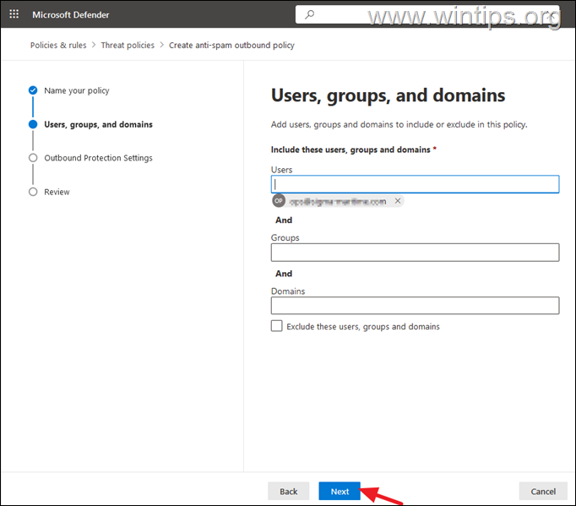The height and width of the screenshot is (506, 576).
Task: Open the app launcher grid icon
Action: tap(14, 14)
